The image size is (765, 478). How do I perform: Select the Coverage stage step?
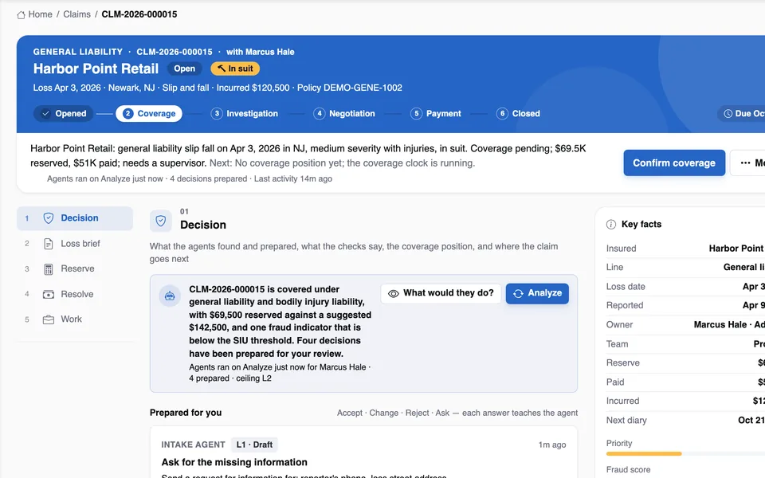149,114
